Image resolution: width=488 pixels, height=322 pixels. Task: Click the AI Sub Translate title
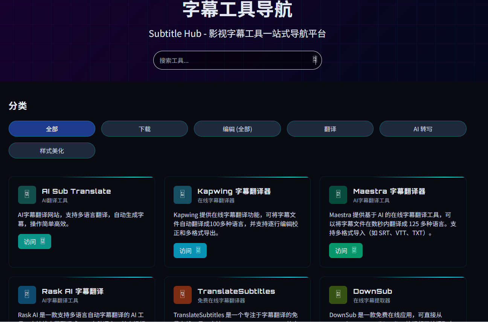pyautogui.click(x=76, y=191)
